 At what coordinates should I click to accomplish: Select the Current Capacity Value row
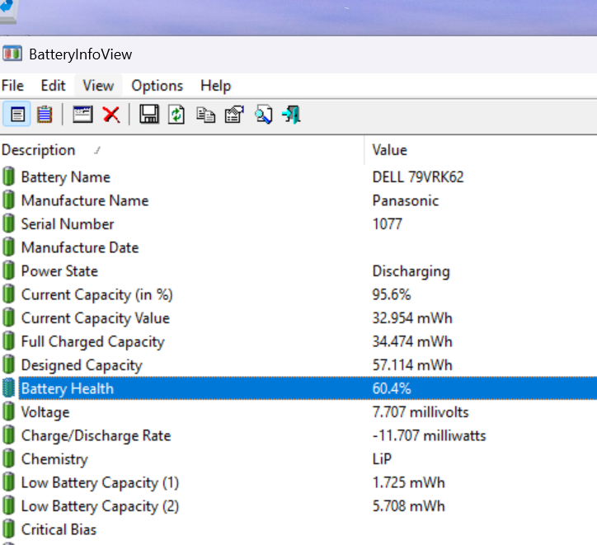[298, 317]
